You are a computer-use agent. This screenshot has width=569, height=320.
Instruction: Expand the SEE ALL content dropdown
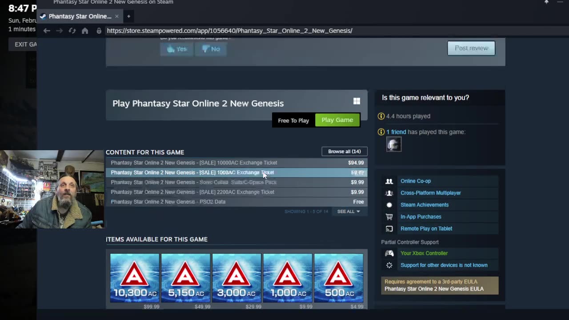click(349, 212)
